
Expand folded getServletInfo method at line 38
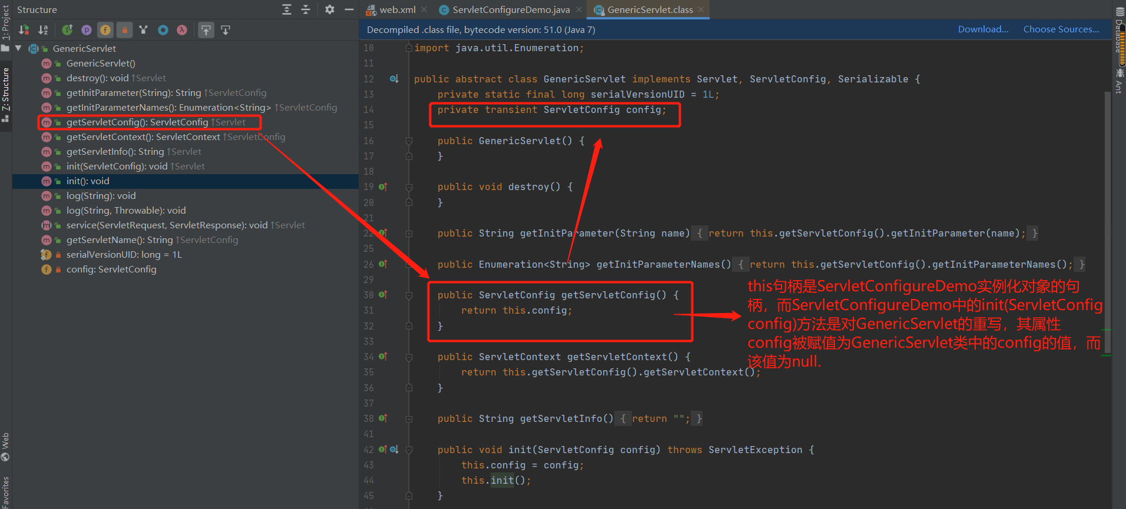409,419
